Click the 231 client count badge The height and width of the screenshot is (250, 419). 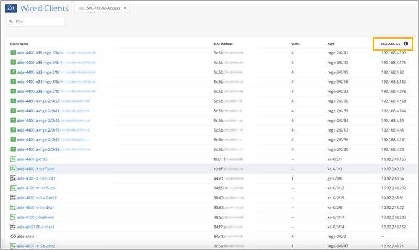(x=11, y=8)
